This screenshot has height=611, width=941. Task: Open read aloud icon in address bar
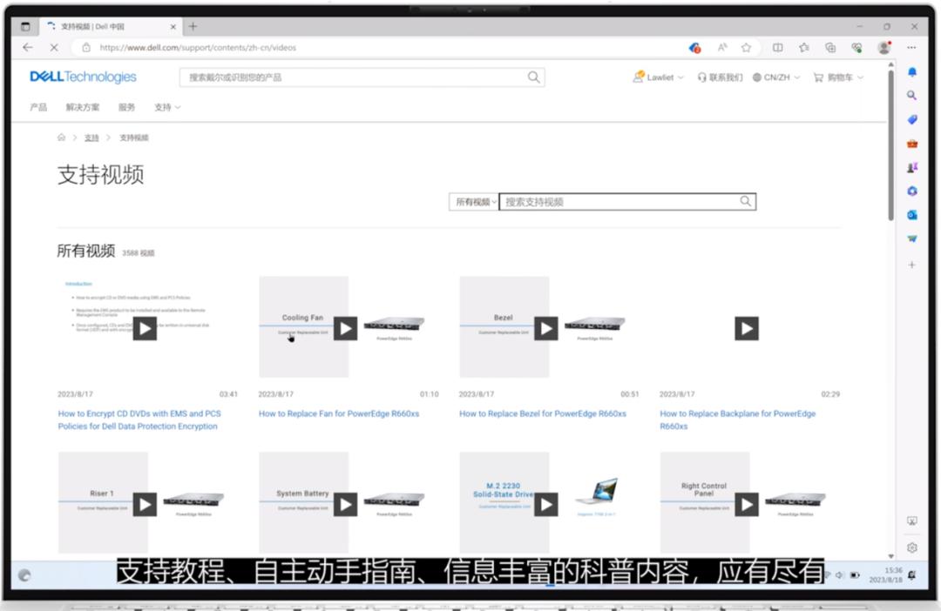722,47
